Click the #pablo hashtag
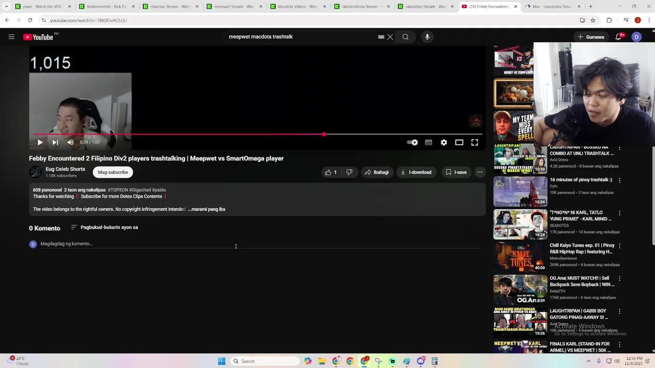Screen dimensions: 655x368 pyautogui.click(x=159, y=190)
